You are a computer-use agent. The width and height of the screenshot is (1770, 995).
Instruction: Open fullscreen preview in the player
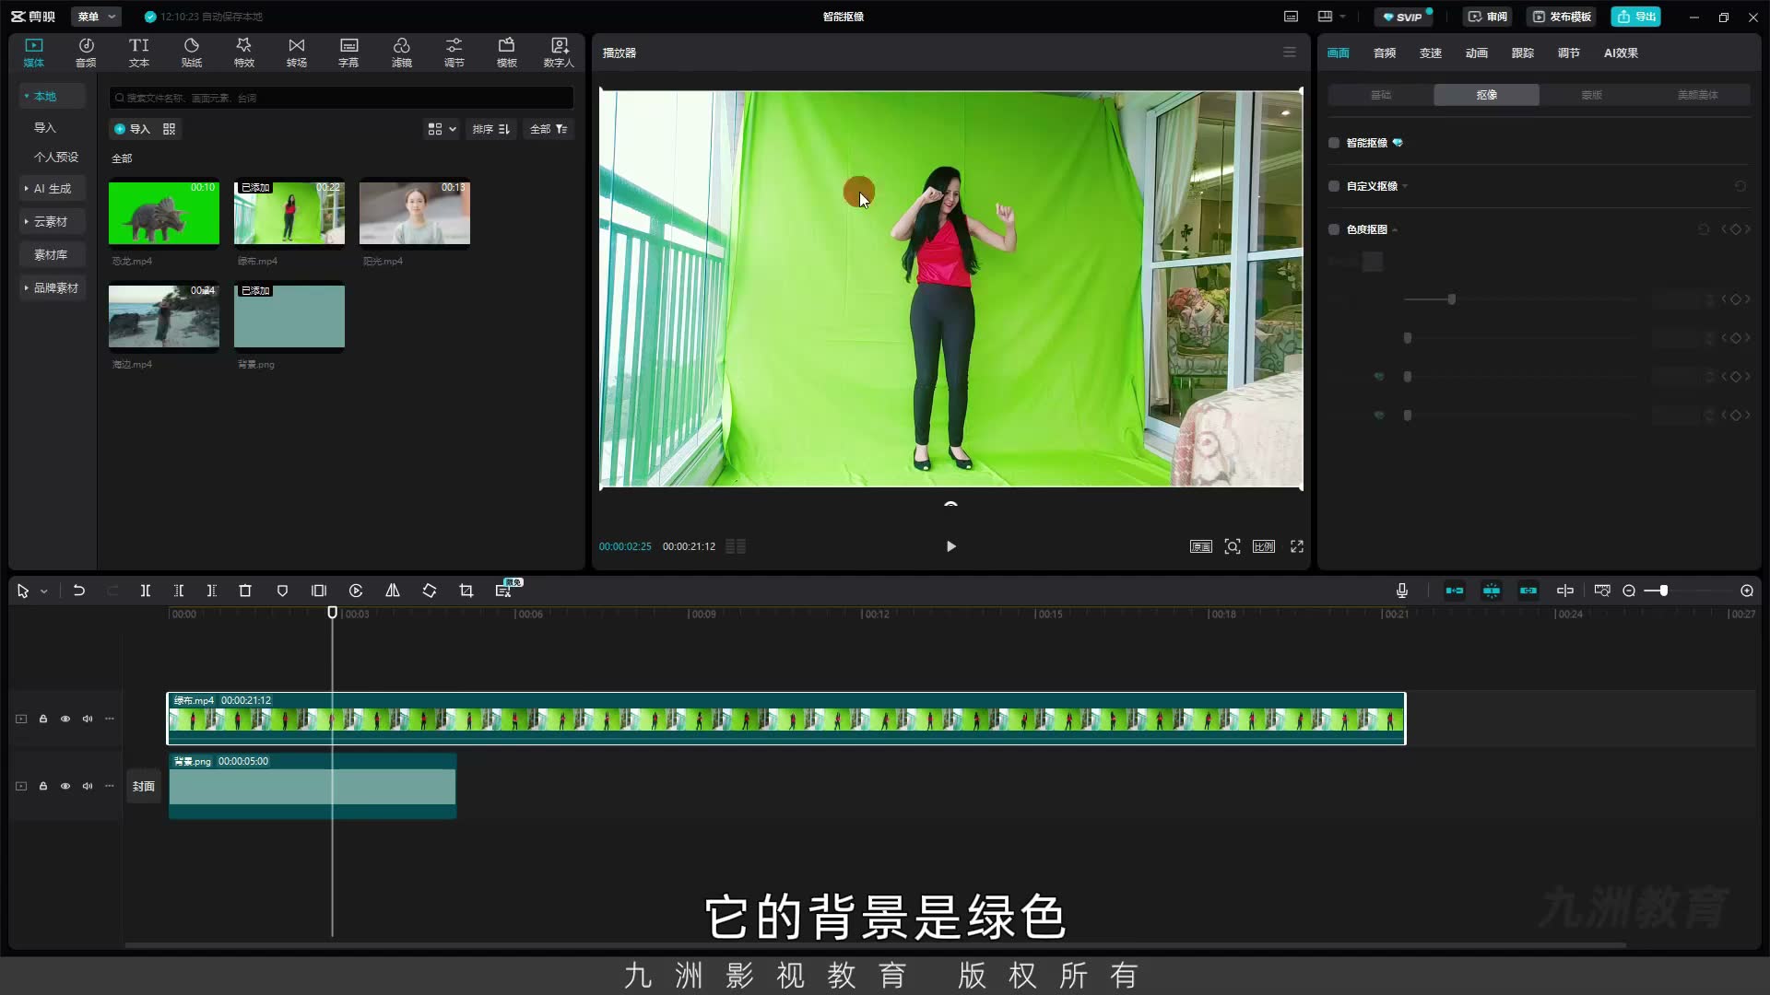click(x=1297, y=546)
